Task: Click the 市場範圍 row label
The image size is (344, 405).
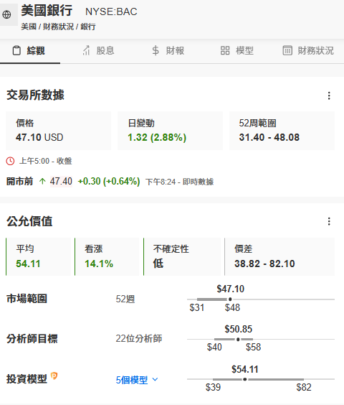Action: pyautogui.click(x=27, y=299)
